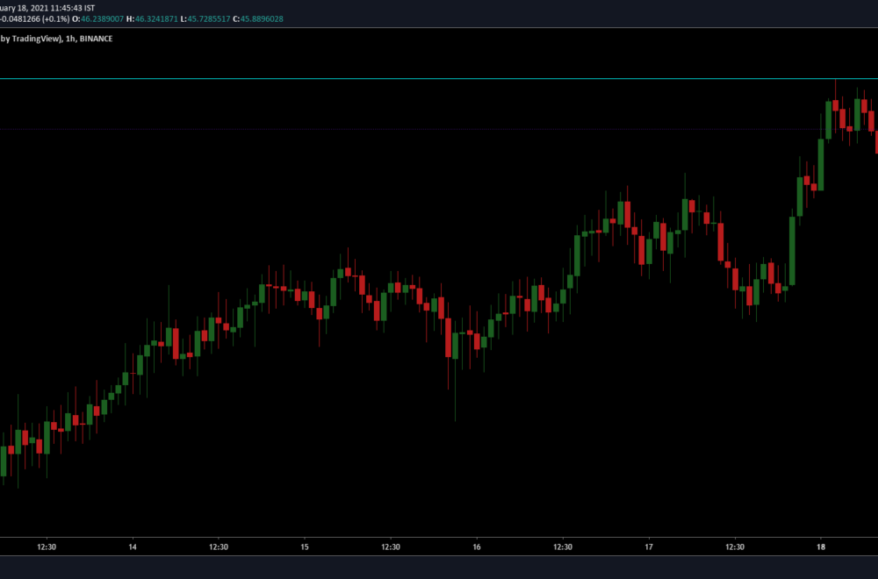Click the 12:30 label between 14 and 15
The image size is (878, 579).
tap(219, 547)
